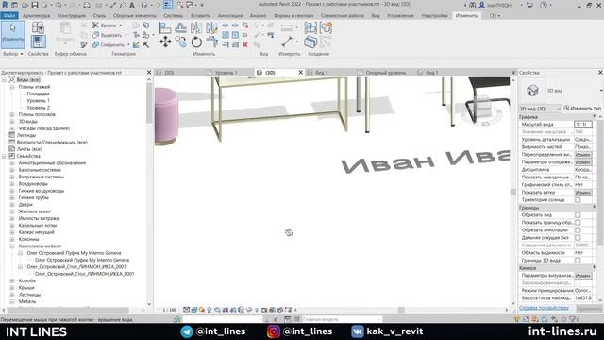The width and height of the screenshot is (604, 340).
Task: Select Уровень 1 in project browser
Action: (38, 101)
